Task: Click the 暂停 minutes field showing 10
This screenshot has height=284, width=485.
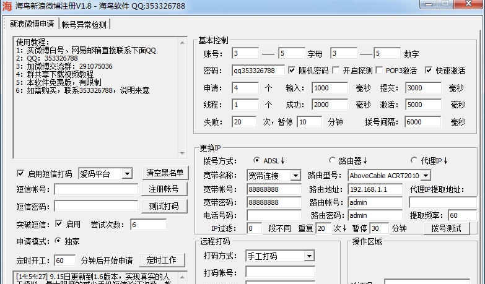Action: pos(309,122)
